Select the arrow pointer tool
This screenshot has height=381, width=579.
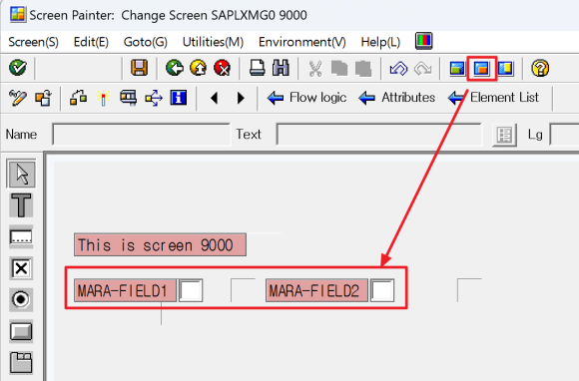coord(21,174)
